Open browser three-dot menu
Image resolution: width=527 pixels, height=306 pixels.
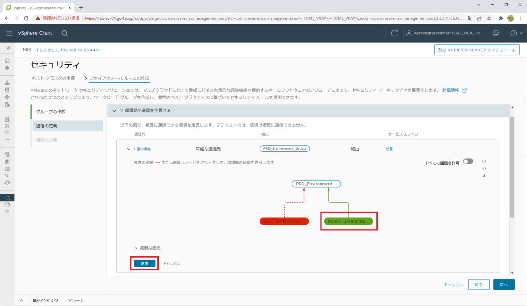pyautogui.click(x=520, y=18)
